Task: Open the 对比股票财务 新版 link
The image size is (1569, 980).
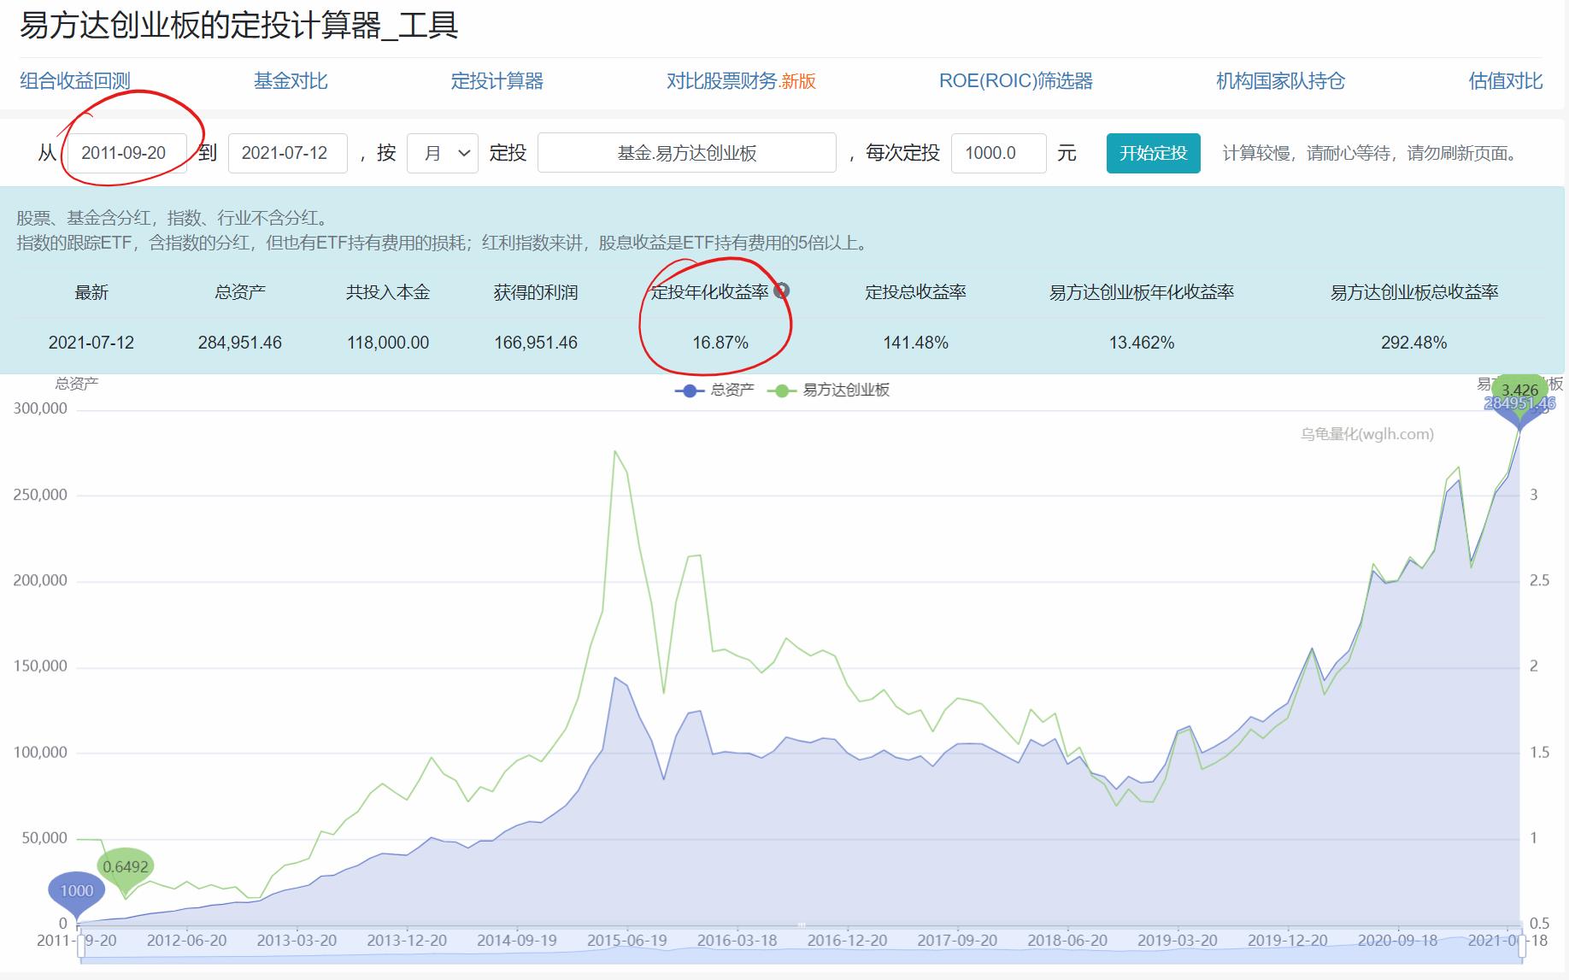Action: point(740,83)
